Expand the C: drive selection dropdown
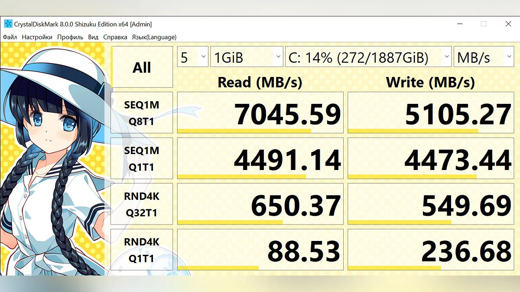 tap(368, 57)
